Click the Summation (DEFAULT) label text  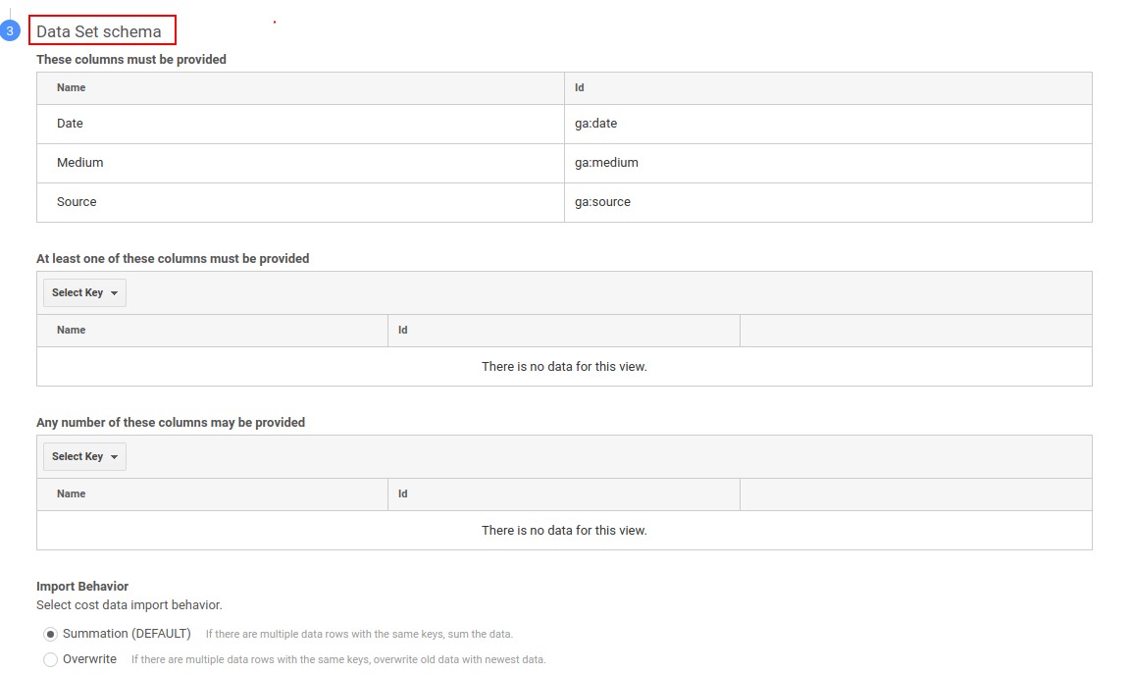pyautogui.click(x=128, y=634)
